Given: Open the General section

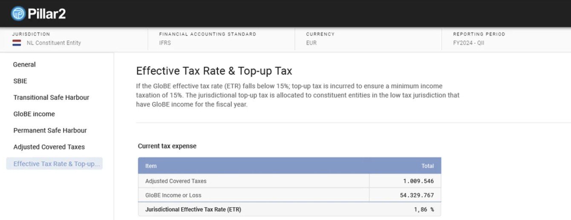Looking at the screenshot, I should [24, 65].
